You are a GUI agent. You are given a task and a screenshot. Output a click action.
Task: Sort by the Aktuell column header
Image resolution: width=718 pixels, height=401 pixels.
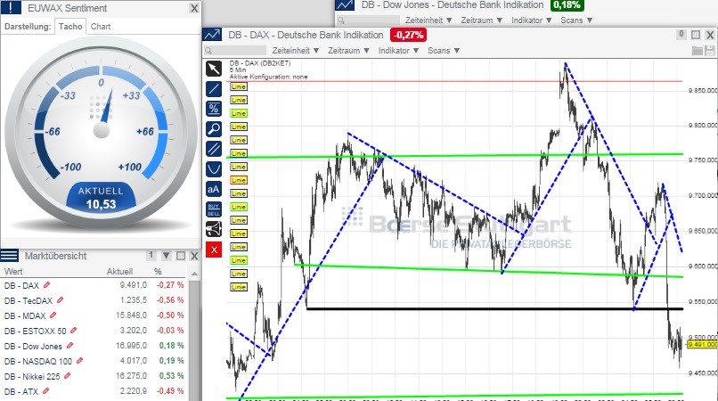[119, 271]
